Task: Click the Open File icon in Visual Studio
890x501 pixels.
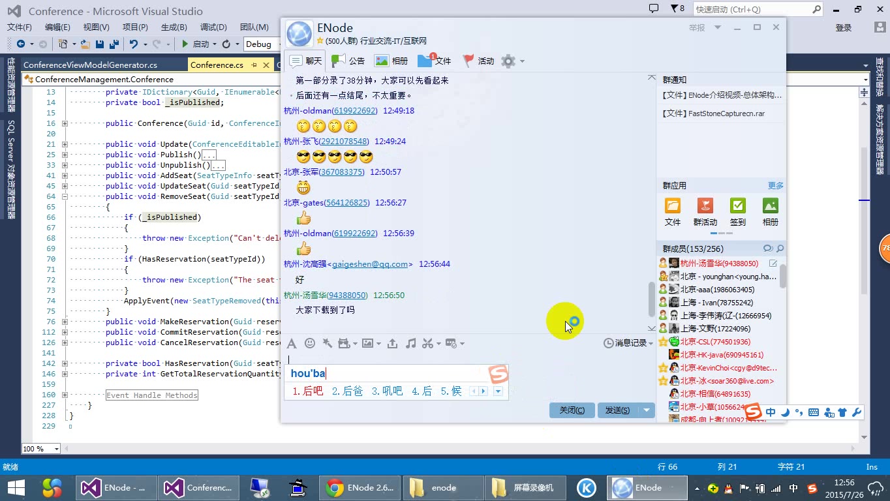Action: 85,44
